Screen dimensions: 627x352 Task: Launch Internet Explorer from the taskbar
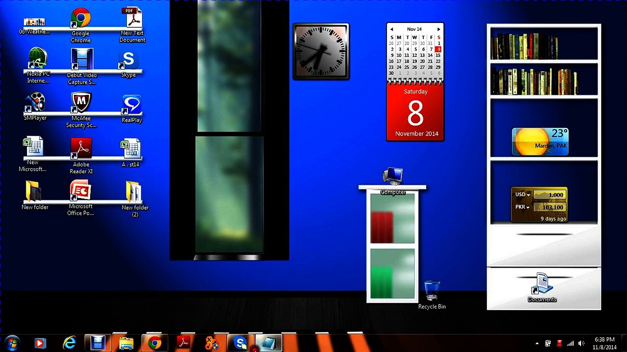click(70, 343)
